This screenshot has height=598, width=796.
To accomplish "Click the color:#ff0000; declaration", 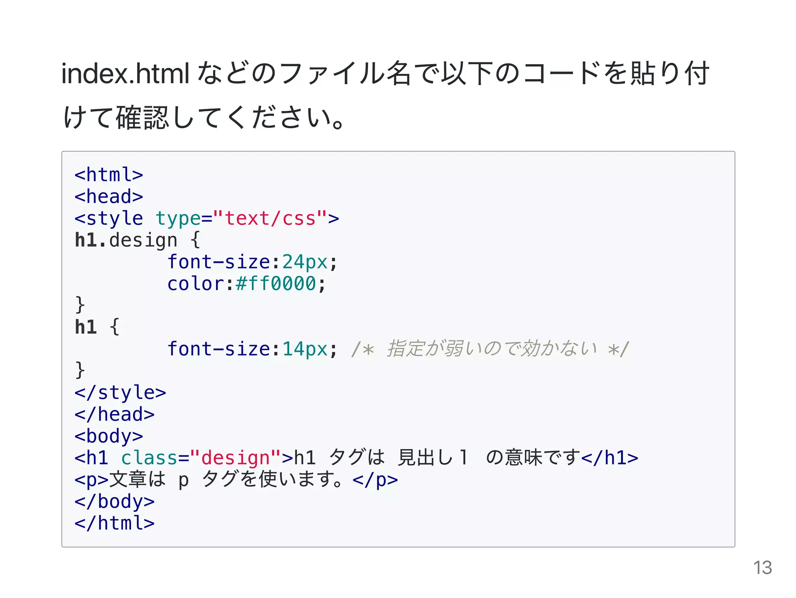I will tap(246, 283).
